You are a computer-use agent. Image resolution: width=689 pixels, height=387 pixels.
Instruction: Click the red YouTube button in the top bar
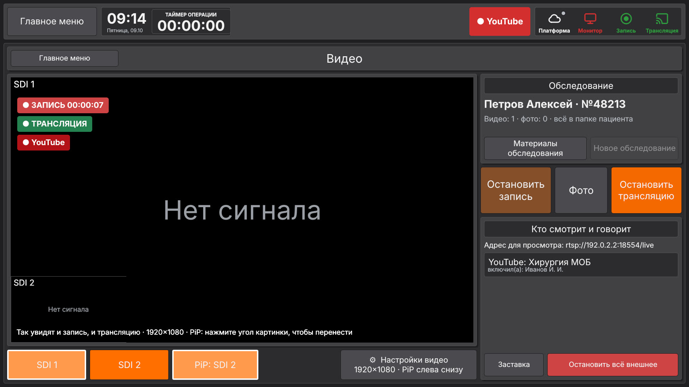(x=500, y=21)
